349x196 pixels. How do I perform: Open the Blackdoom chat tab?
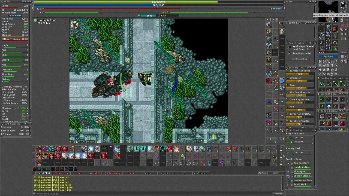point(201,173)
